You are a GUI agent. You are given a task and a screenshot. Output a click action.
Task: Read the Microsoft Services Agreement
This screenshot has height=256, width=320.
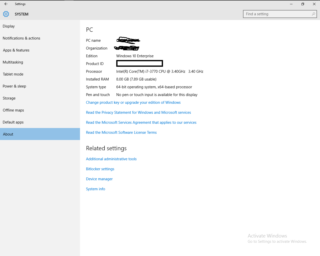pyautogui.click(x=141, y=122)
